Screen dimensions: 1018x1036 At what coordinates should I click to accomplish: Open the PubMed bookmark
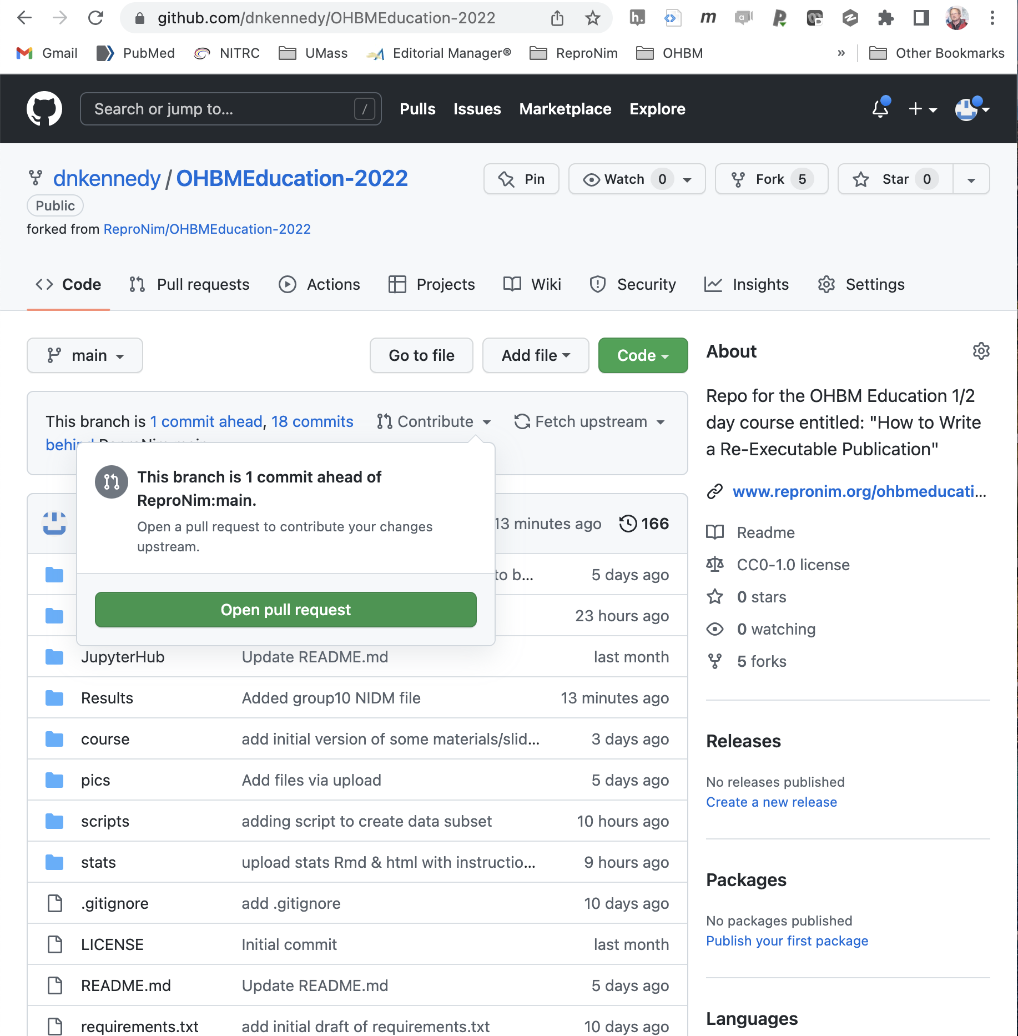(135, 53)
